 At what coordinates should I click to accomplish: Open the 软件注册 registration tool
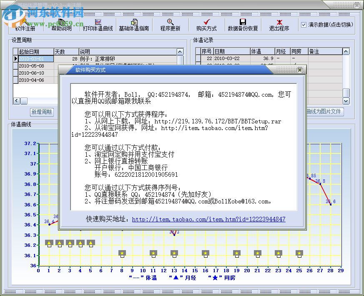coord(25,25)
